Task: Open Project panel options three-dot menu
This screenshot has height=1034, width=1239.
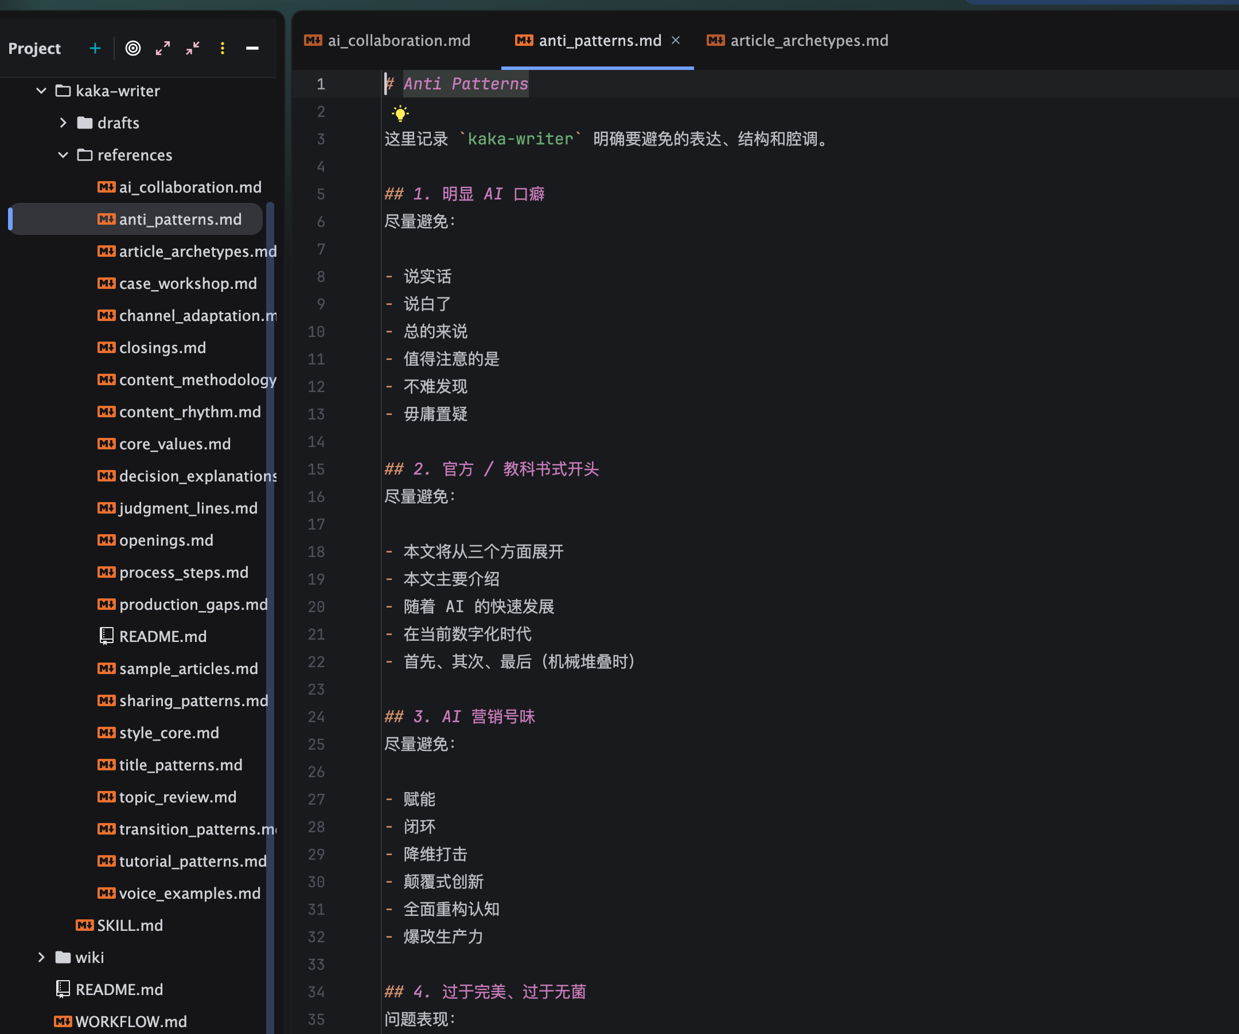Action: [223, 48]
